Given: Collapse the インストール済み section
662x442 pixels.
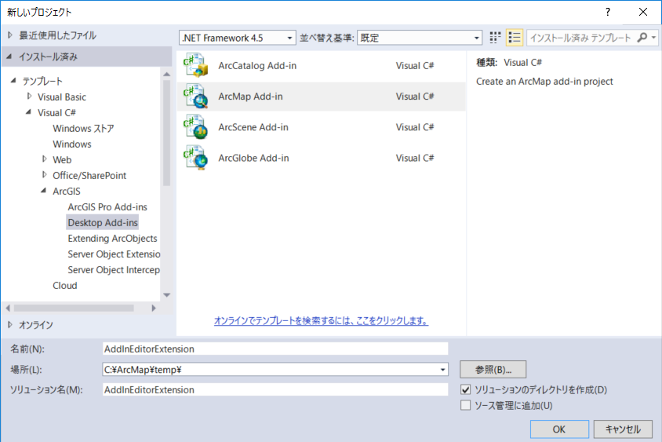Looking at the screenshot, I should [9, 57].
